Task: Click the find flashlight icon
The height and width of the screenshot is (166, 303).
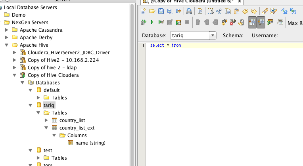Action: [265, 11]
